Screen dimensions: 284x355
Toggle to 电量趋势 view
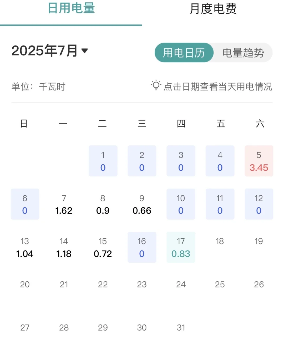pos(242,53)
